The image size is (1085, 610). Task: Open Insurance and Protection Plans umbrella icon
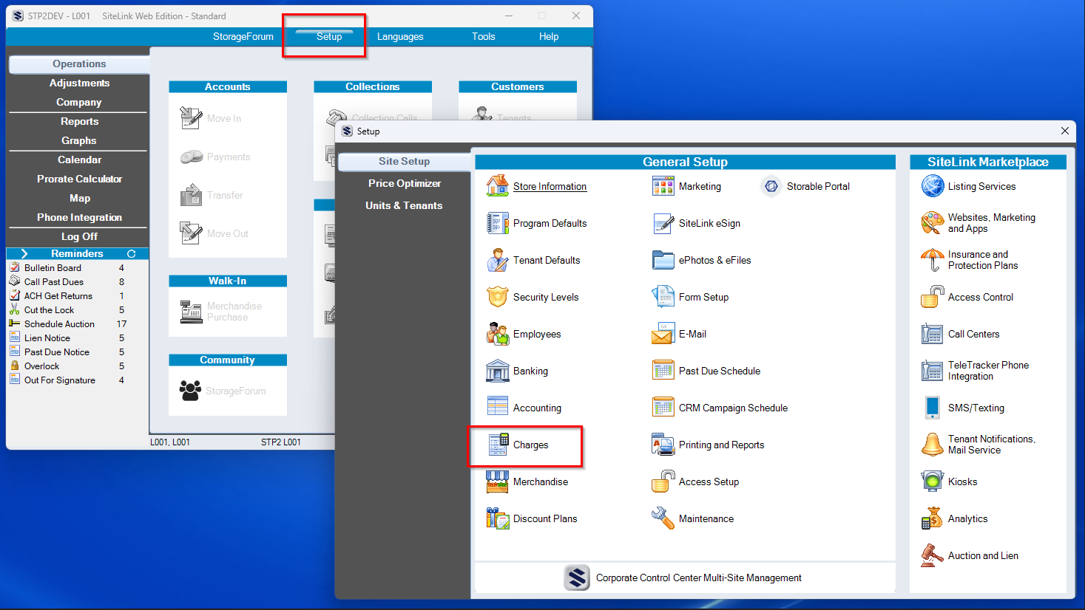pyautogui.click(x=933, y=260)
